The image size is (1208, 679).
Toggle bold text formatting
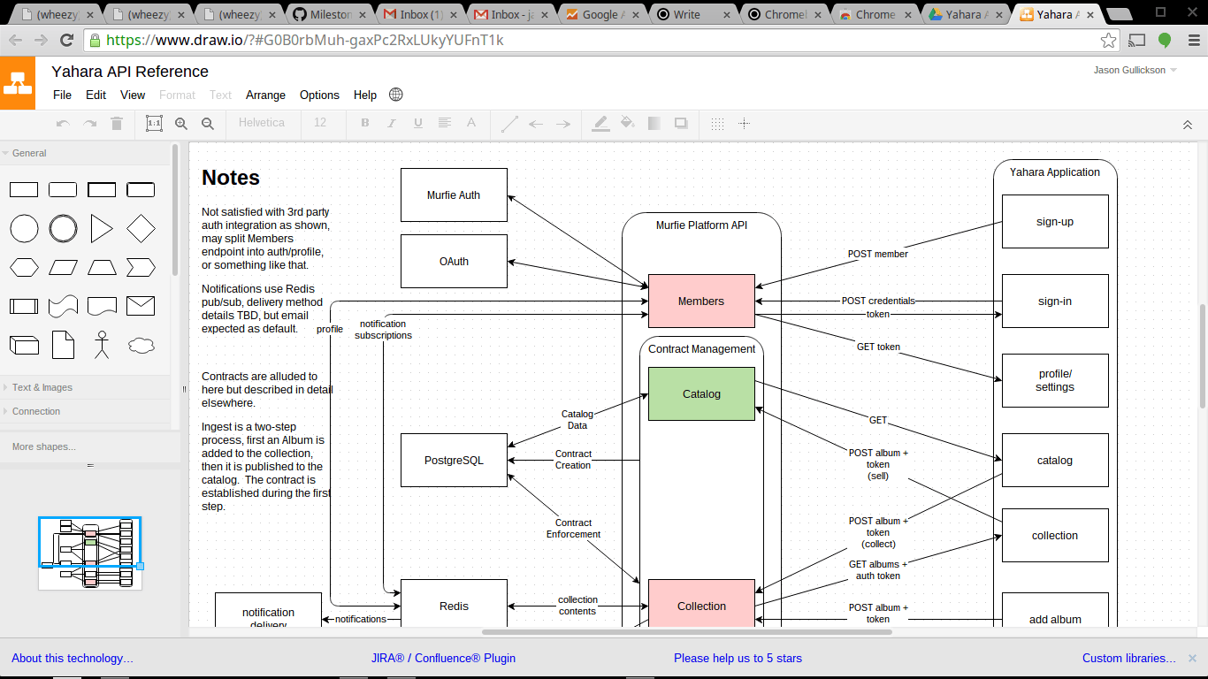364,123
